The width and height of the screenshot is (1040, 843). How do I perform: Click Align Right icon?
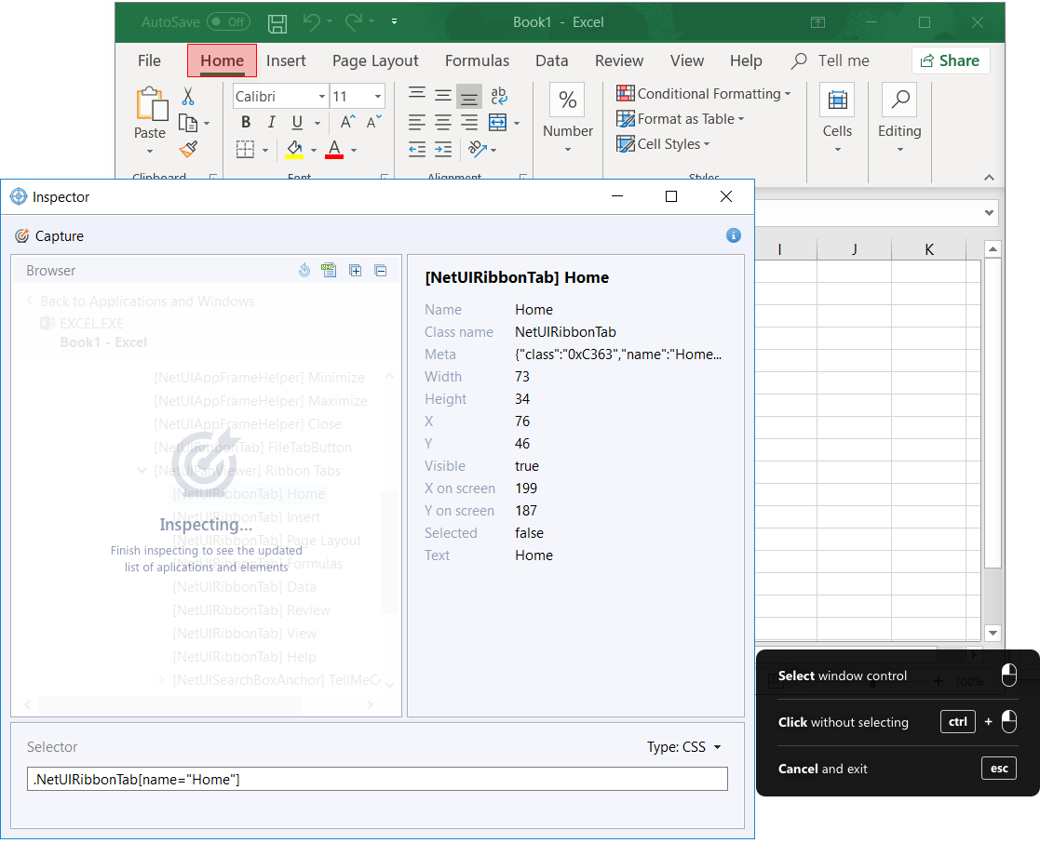point(469,123)
